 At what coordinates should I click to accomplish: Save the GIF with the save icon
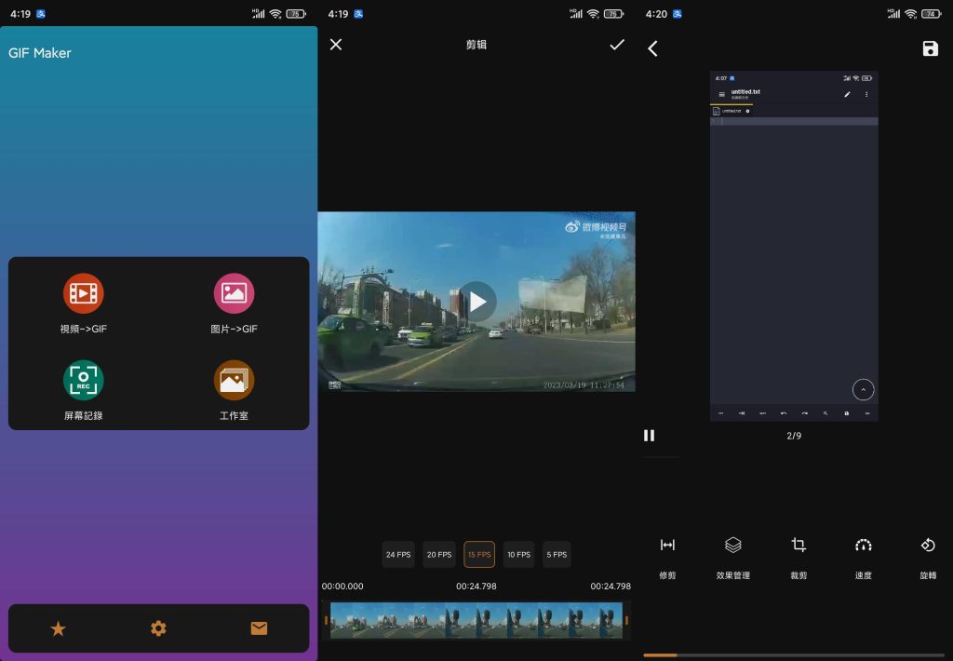point(931,48)
